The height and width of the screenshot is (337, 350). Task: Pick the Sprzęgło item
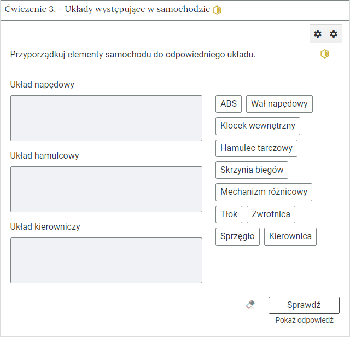click(x=237, y=236)
